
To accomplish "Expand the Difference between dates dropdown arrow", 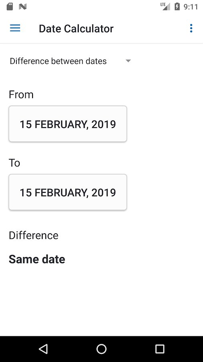I will pos(128,61).
